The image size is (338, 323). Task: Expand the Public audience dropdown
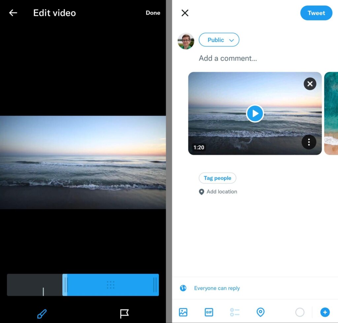click(x=219, y=40)
